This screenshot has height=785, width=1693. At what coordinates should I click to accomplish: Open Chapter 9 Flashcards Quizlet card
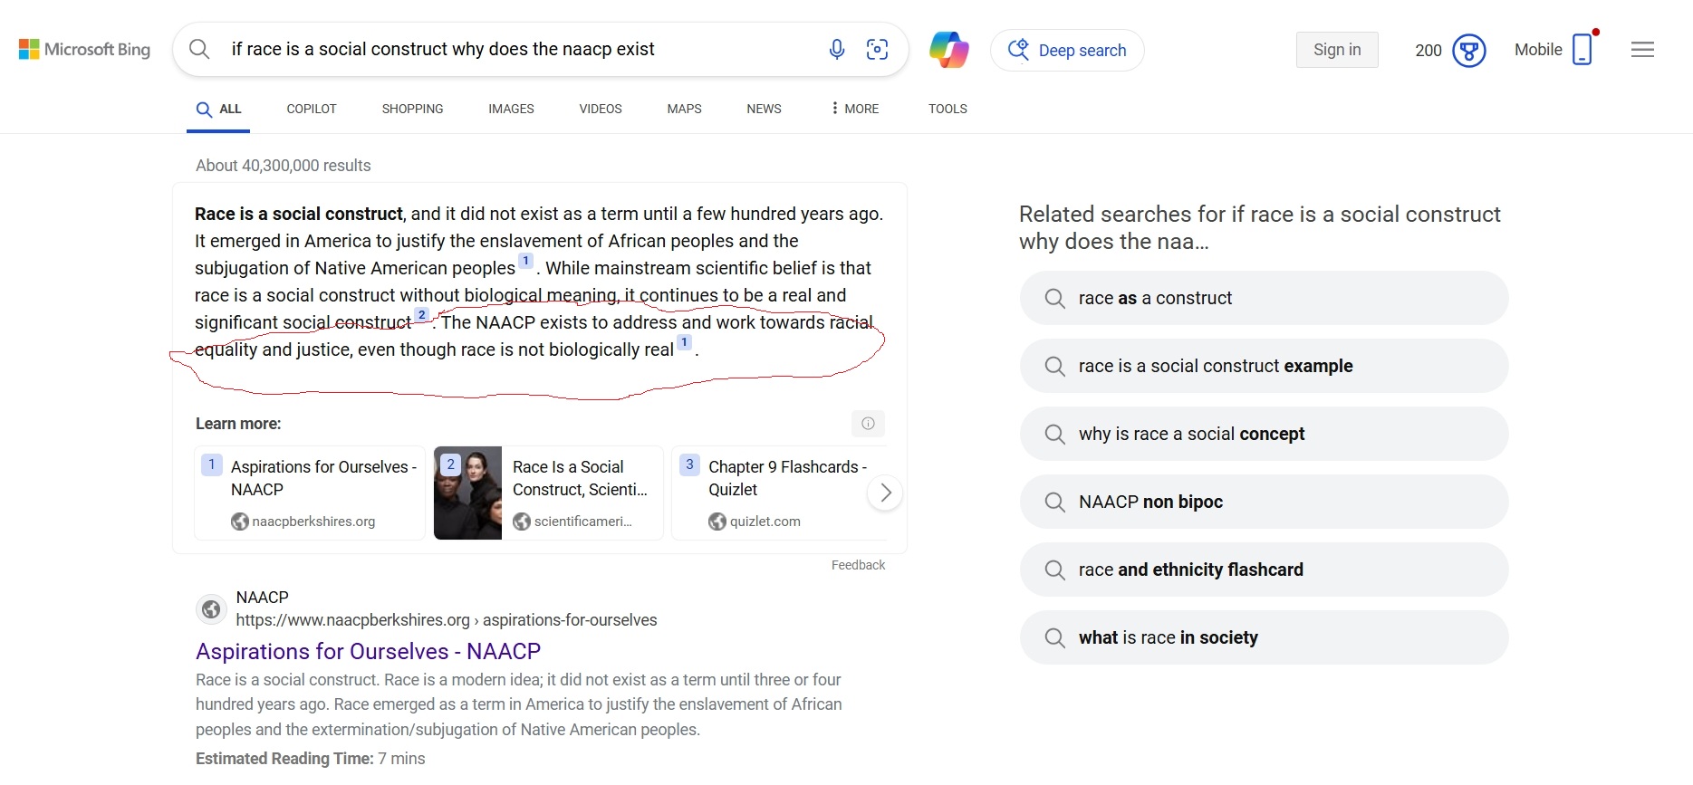click(779, 493)
